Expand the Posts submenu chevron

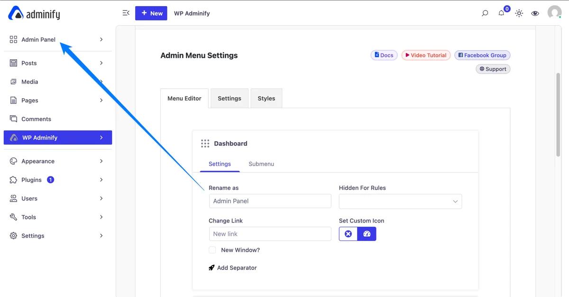tap(101, 63)
